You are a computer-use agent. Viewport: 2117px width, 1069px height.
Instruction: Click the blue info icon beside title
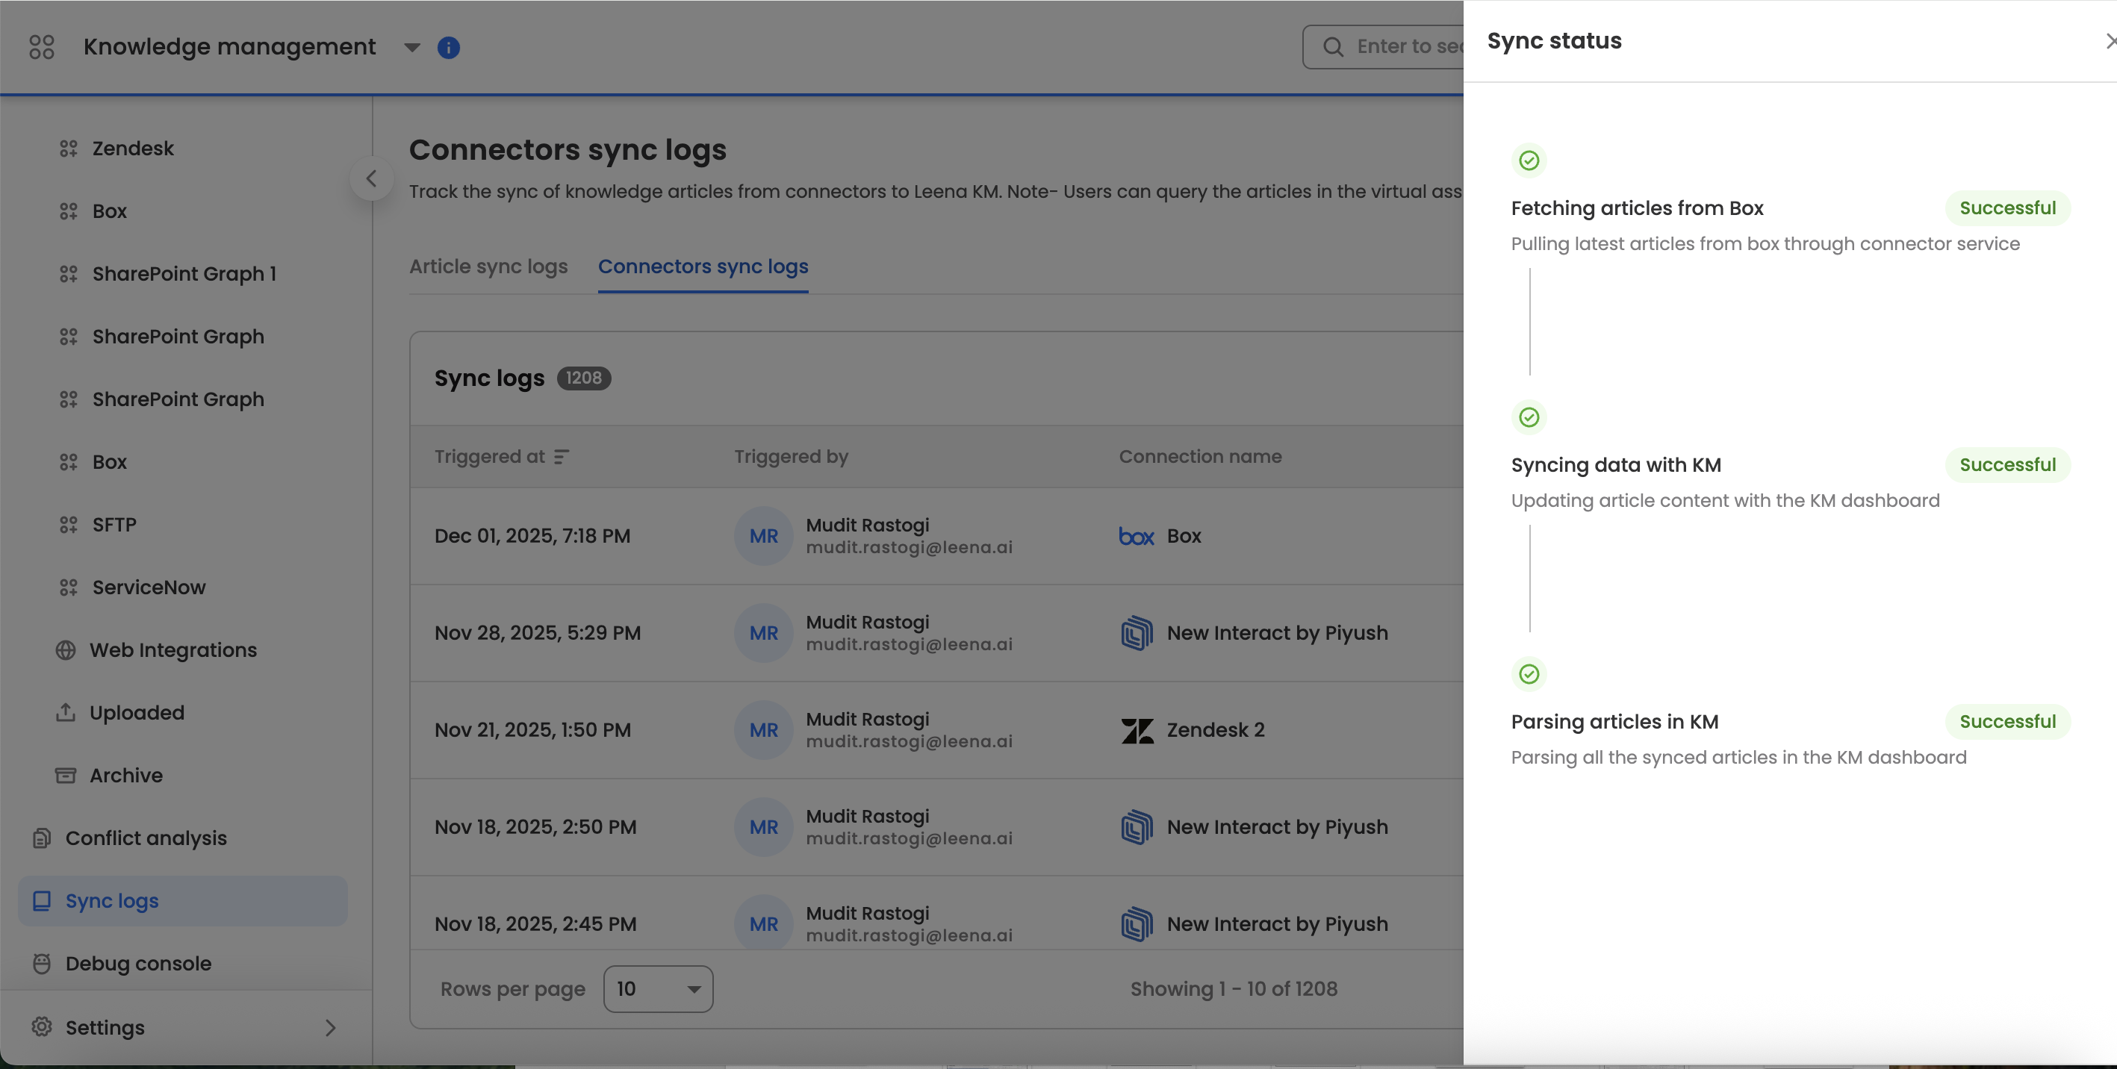pyautogui.click(x=448, y=48)
